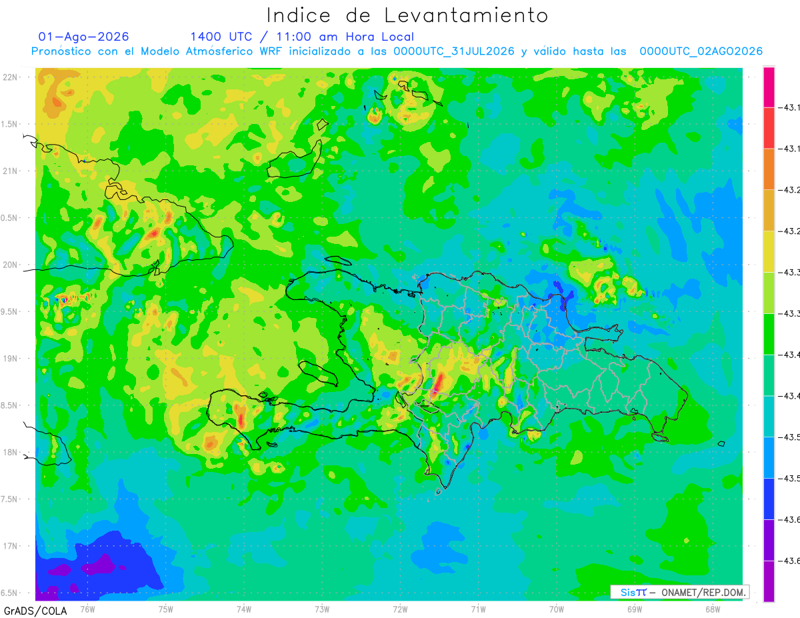This screenshot has height=618, width=800.
Task: Select the red swatch in the color legend
Action: click(x=769, y=128)
